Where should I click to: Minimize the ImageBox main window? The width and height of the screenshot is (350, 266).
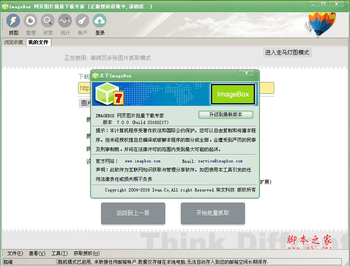[313, 4]
